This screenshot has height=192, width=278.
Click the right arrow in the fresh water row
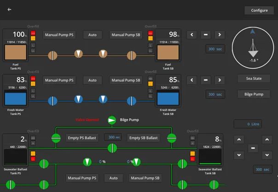220,80
